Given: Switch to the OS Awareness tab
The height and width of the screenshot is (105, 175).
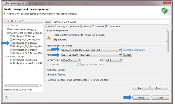Looking at the screenshot, I should coord(113,26).
